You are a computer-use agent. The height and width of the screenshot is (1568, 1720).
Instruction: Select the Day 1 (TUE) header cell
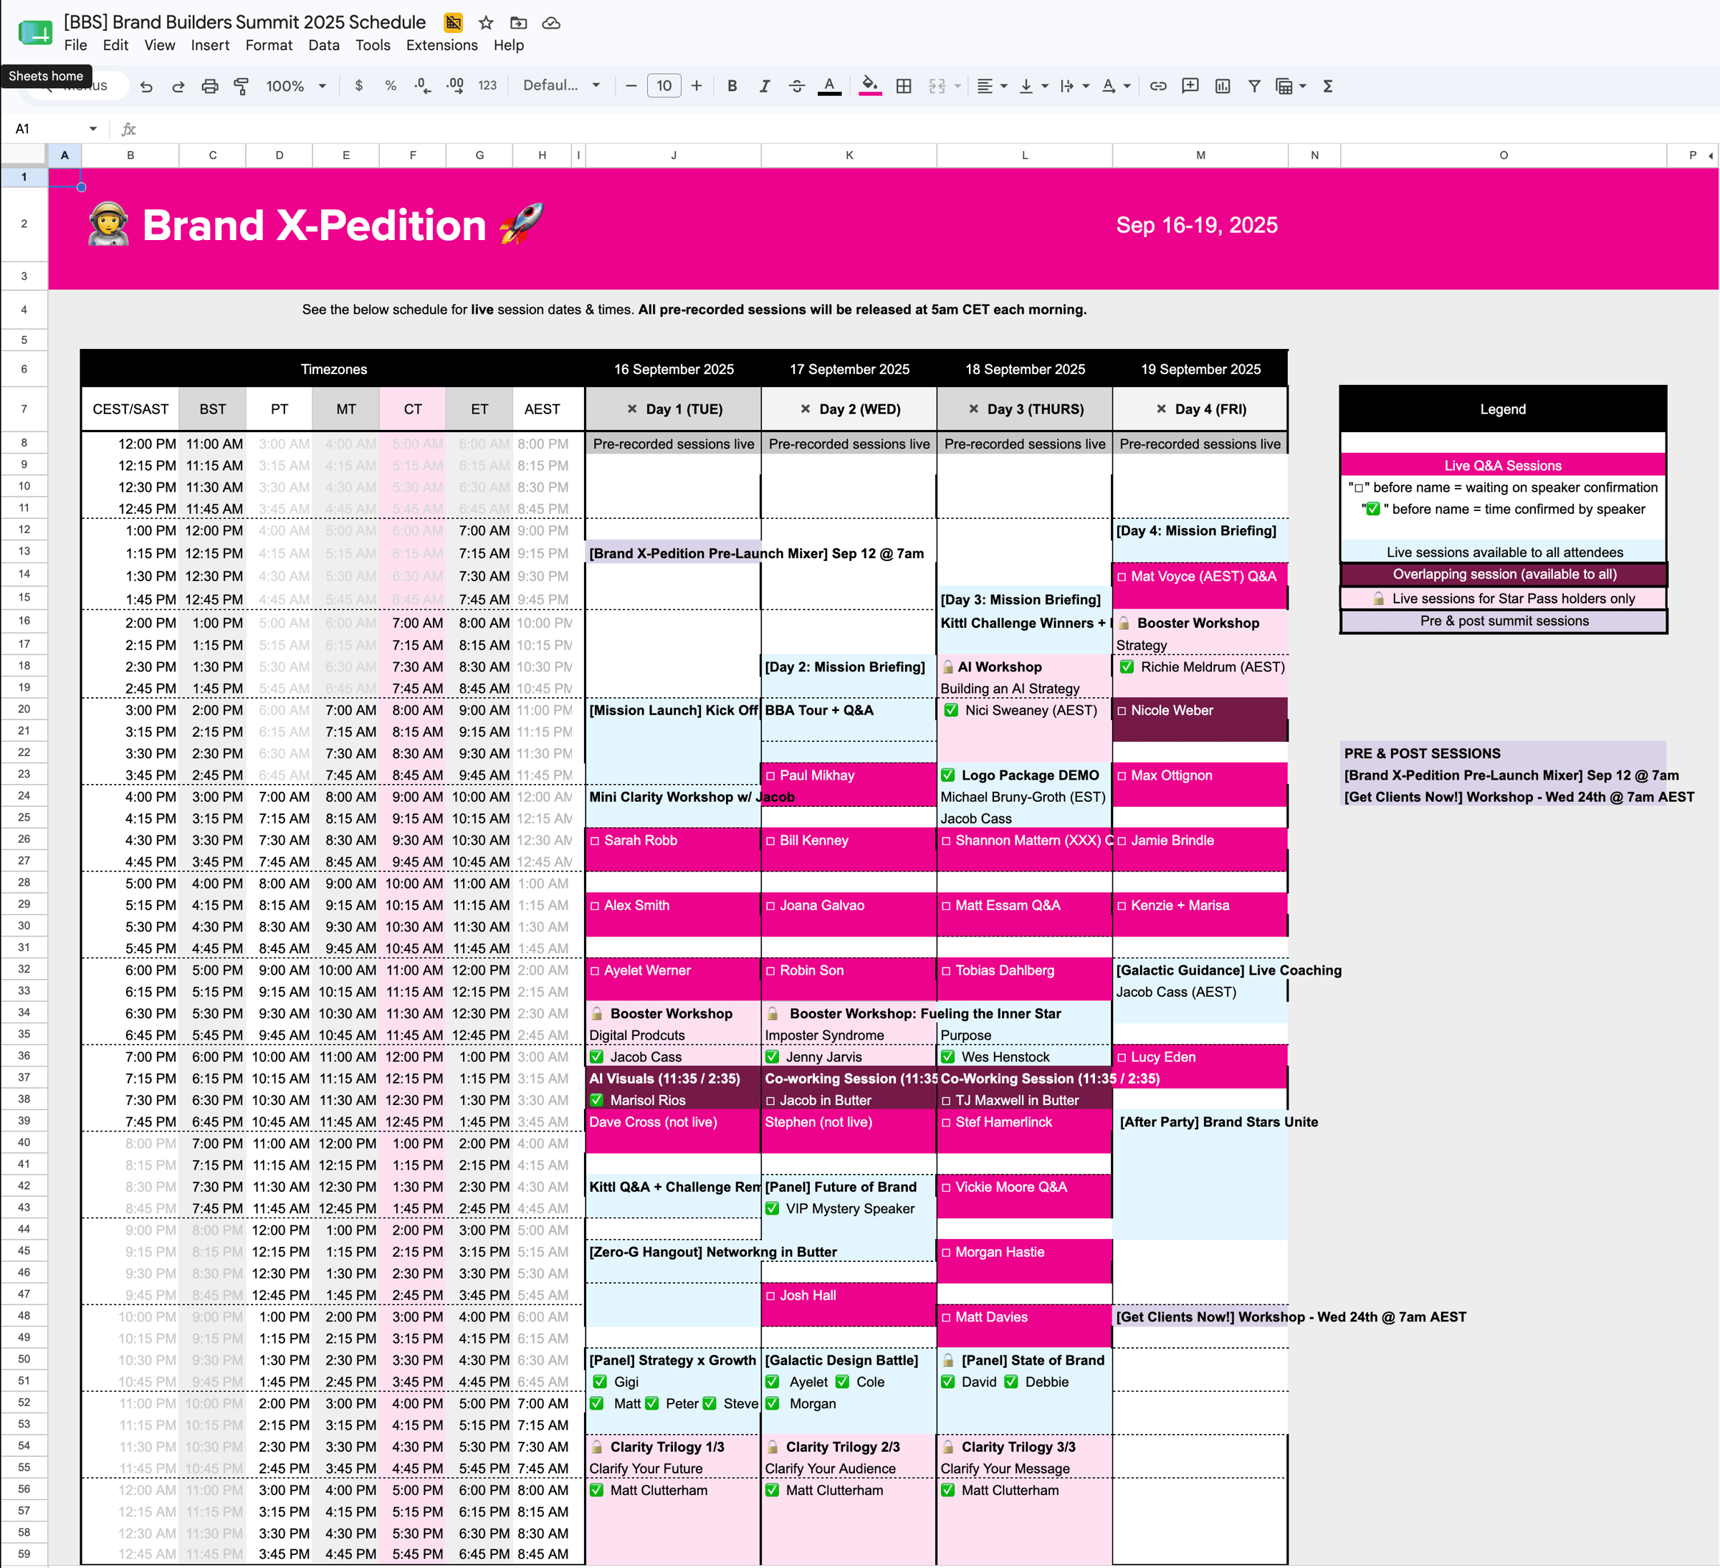pyautogui.click(x=673, y=409)
